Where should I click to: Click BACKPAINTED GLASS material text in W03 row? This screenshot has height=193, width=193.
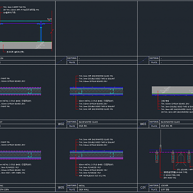click(x=170, y=122)
